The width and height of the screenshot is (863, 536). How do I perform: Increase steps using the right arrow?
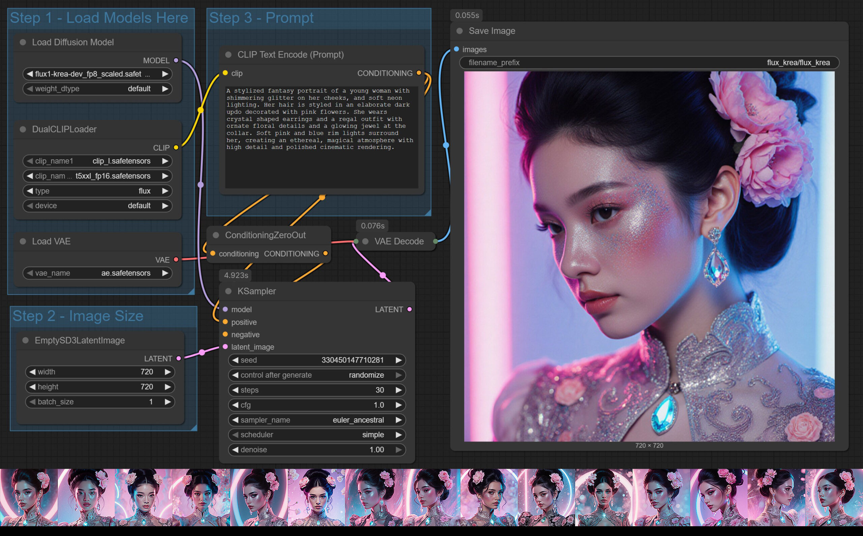[398, 390]
